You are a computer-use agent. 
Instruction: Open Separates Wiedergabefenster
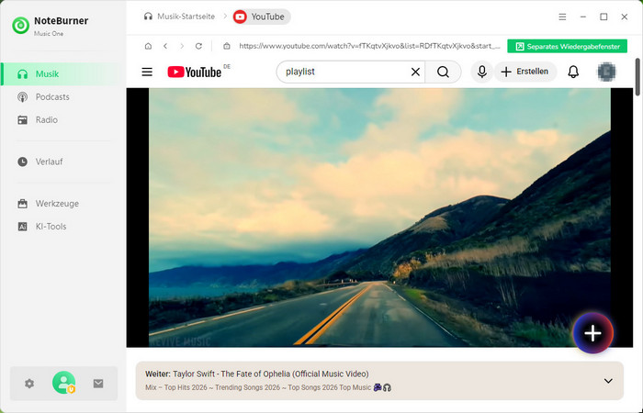click(567, 46)
